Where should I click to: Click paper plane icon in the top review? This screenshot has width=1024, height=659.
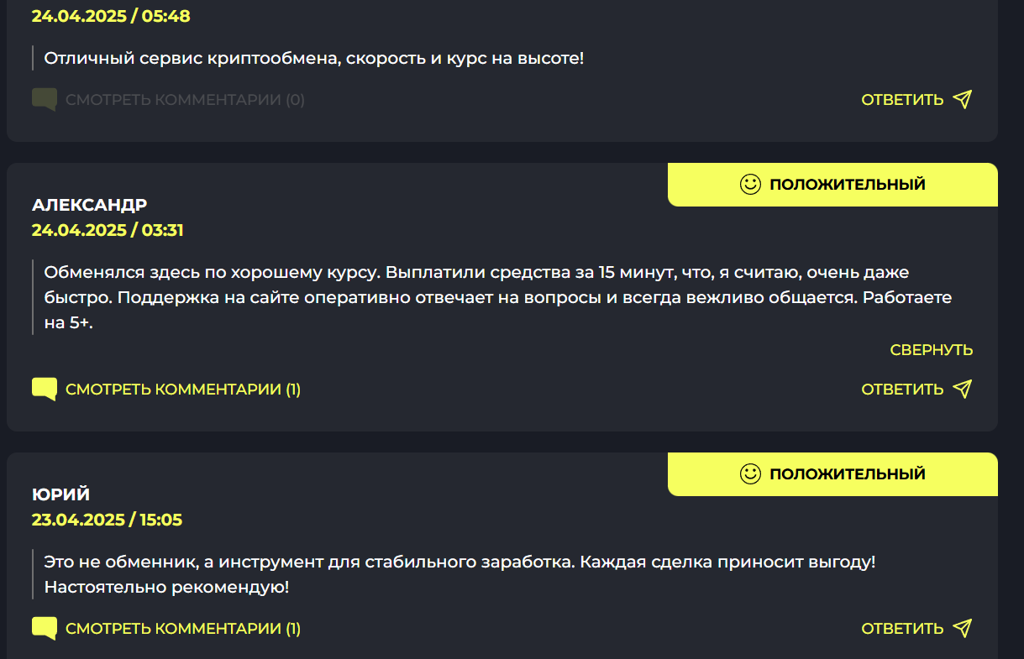tap(963, 100)
